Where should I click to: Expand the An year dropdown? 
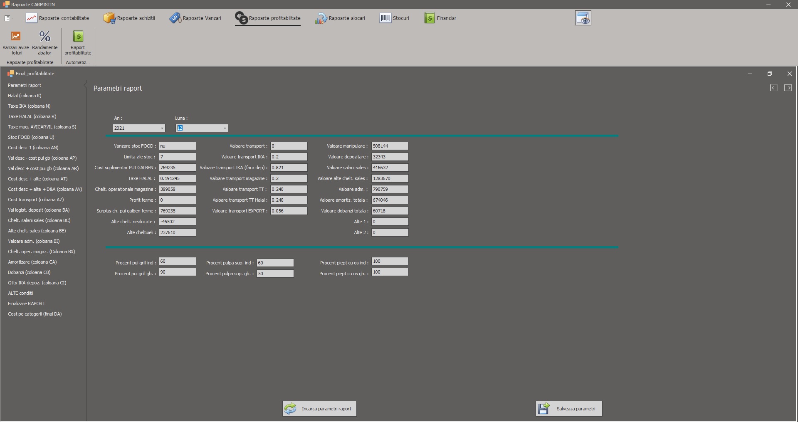click(x=162, y=128)
